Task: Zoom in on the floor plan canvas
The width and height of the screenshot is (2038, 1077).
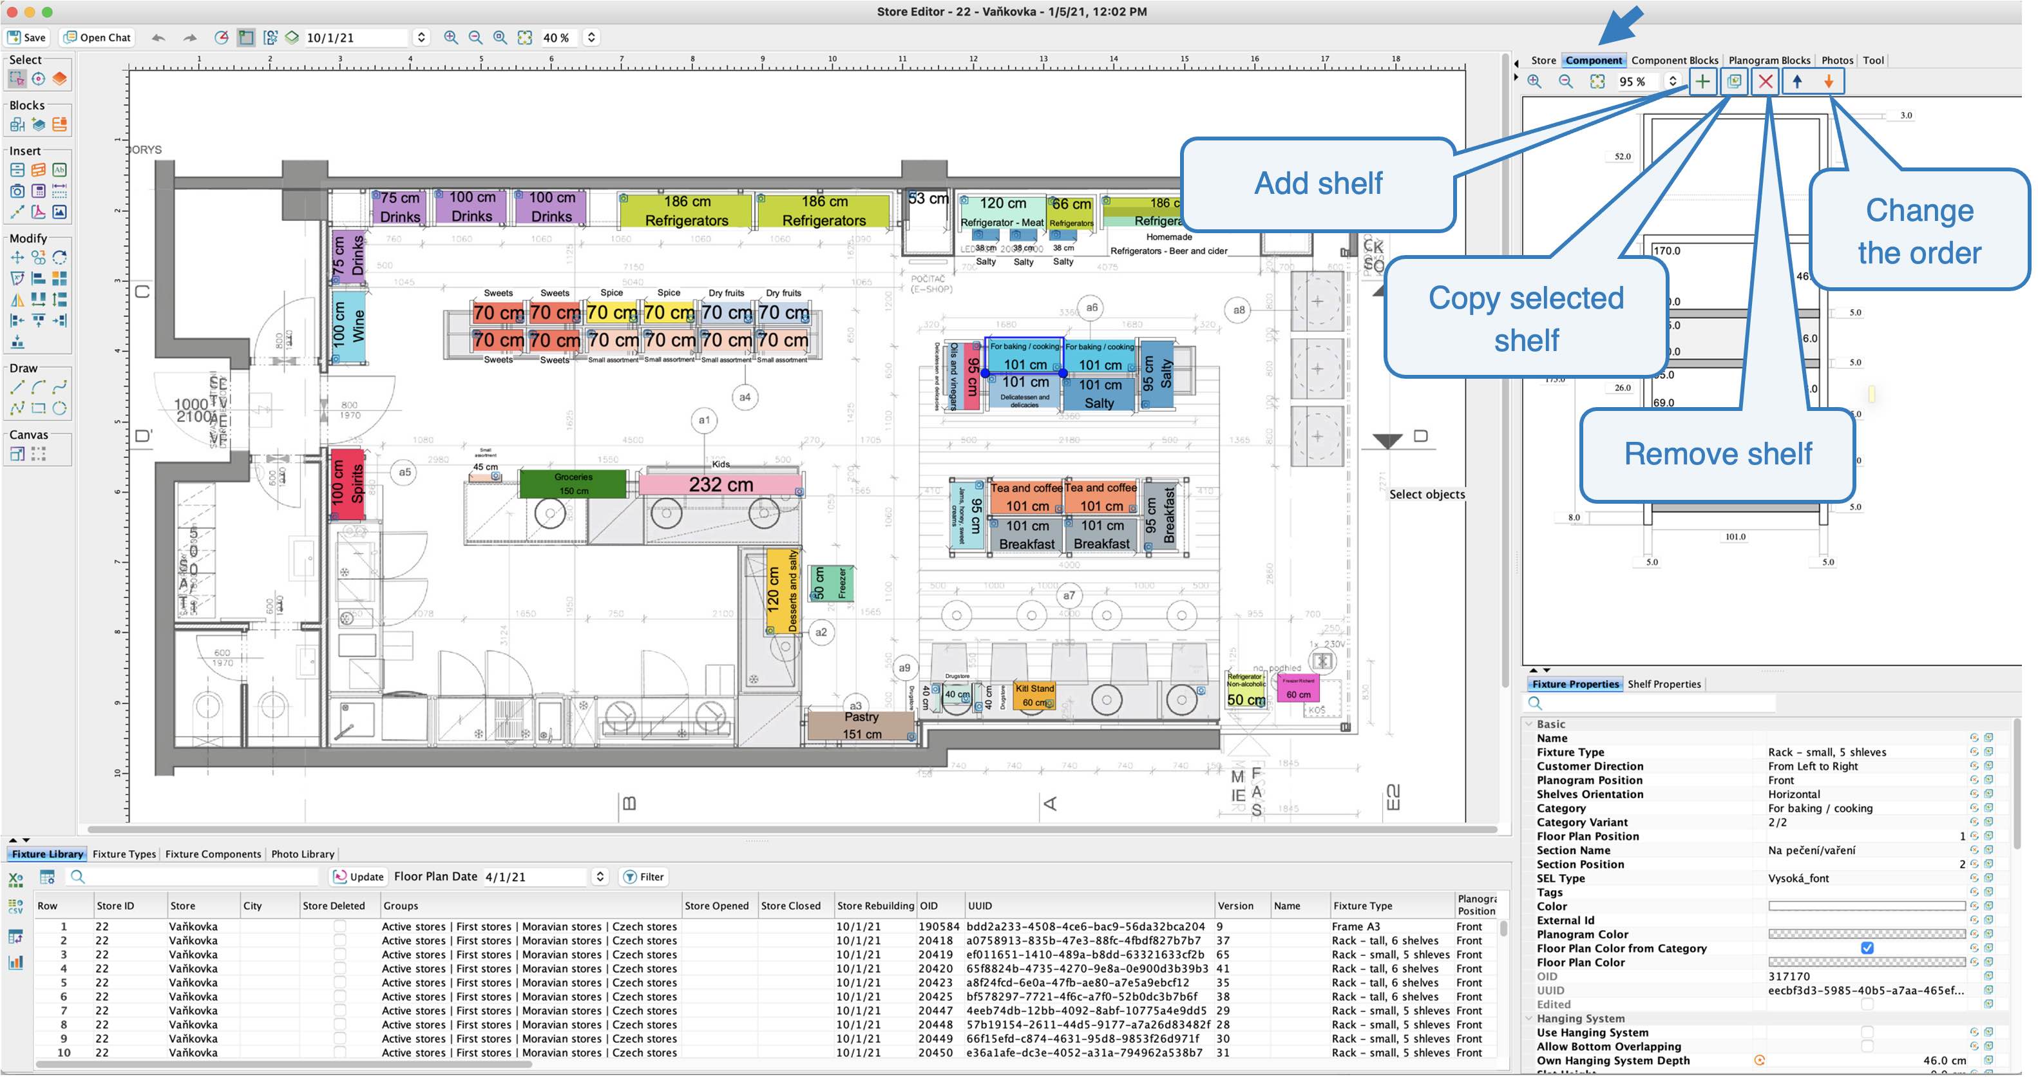Action: [451, 37]
